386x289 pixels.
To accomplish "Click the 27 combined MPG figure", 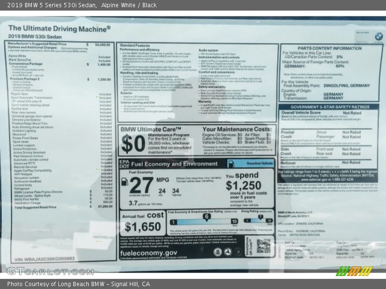I will pos(141,185).
